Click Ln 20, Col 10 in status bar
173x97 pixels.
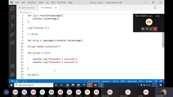[x=94, y=81]
